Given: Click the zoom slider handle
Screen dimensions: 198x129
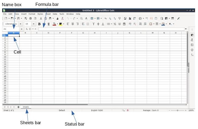Looking at the screenshot, I should point(177,110).
